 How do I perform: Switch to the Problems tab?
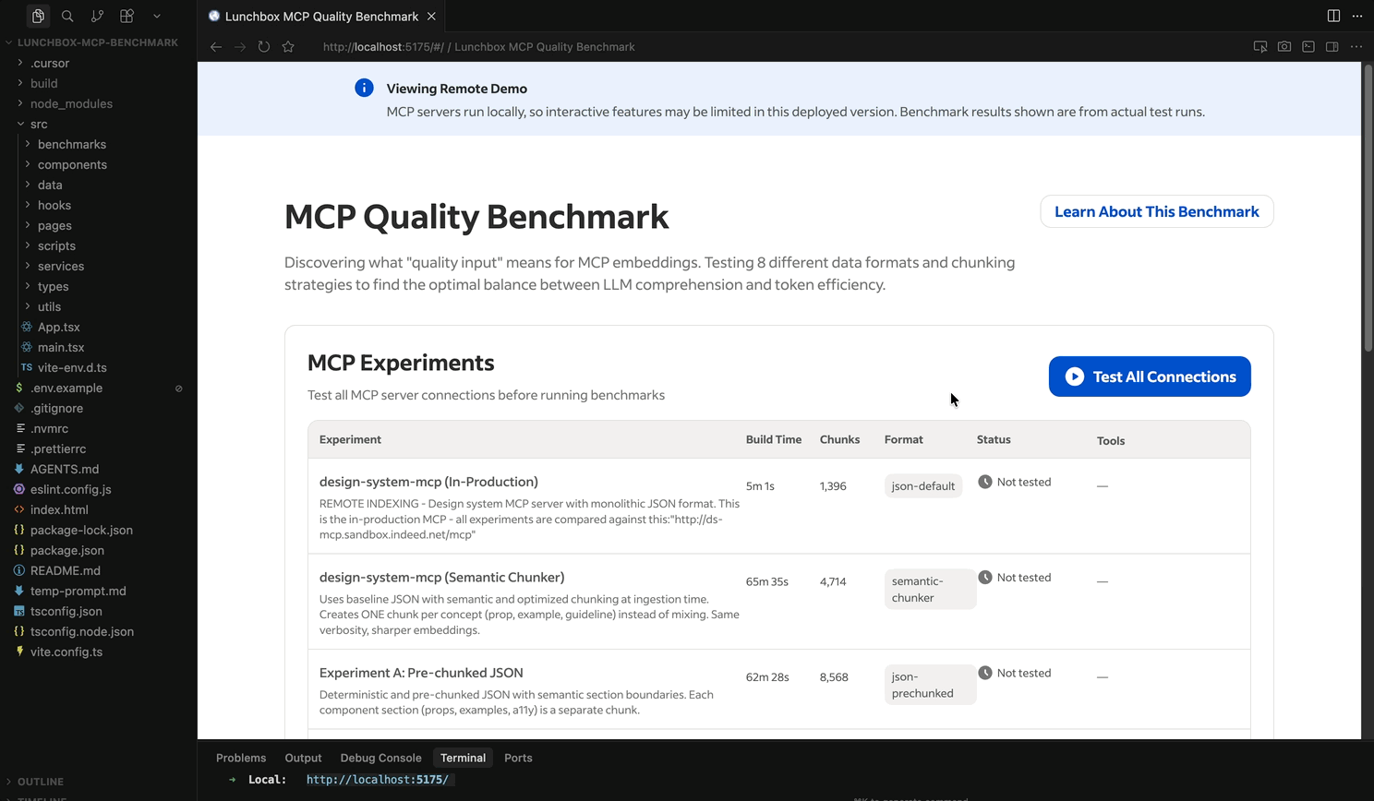(240, 758)
